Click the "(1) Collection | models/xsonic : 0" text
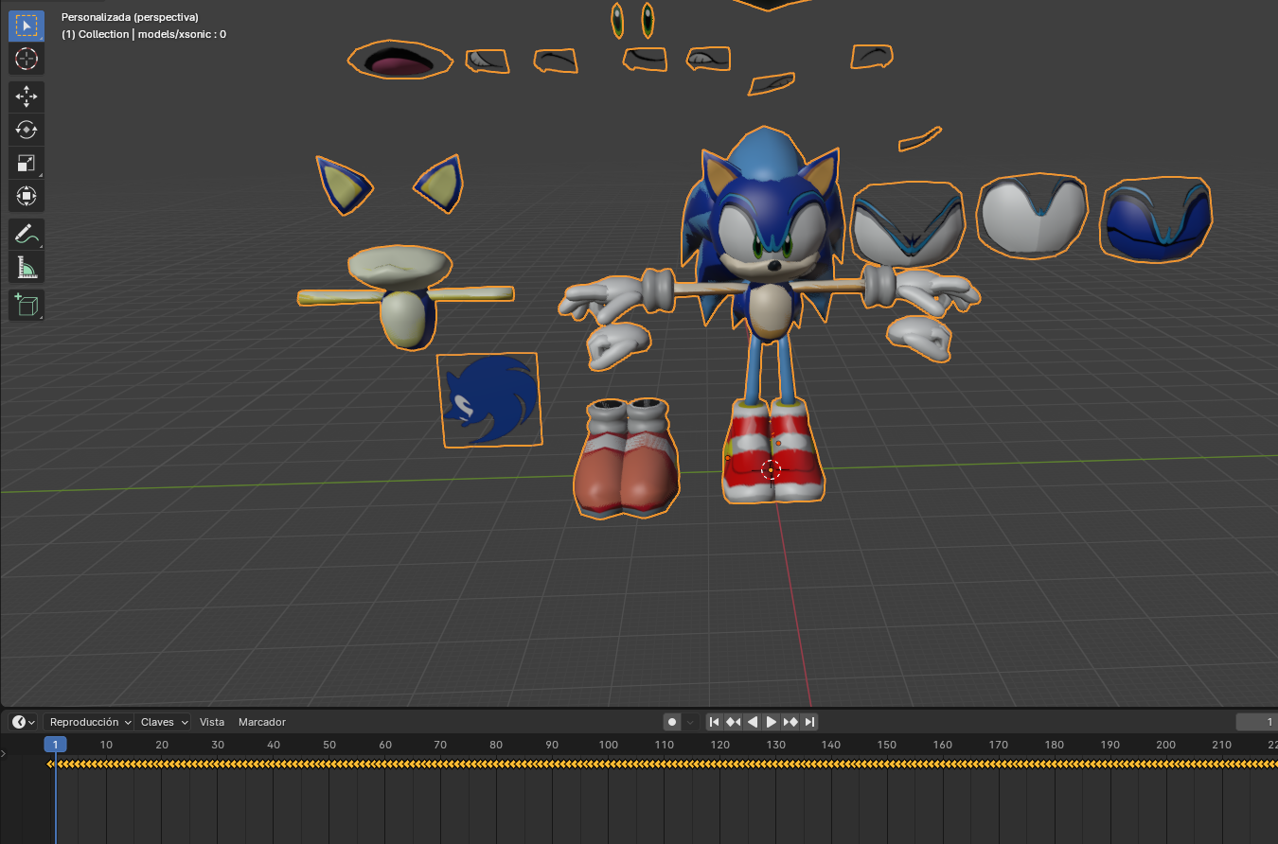 pyautogui.click(x=144, y=34)
